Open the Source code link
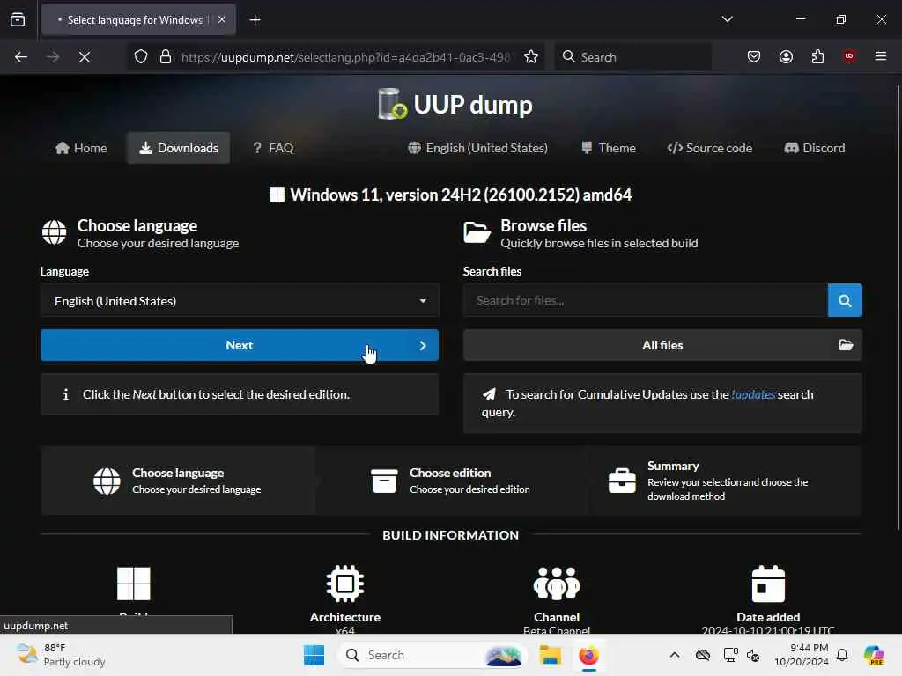 pos(710,148)
